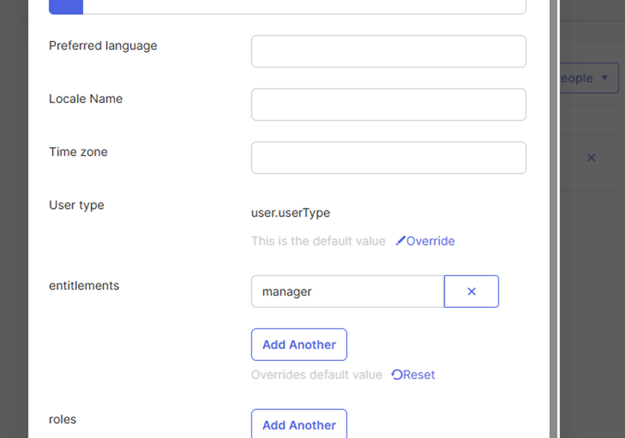
Task: Click the entitlements label
Action: click(84, 285)
